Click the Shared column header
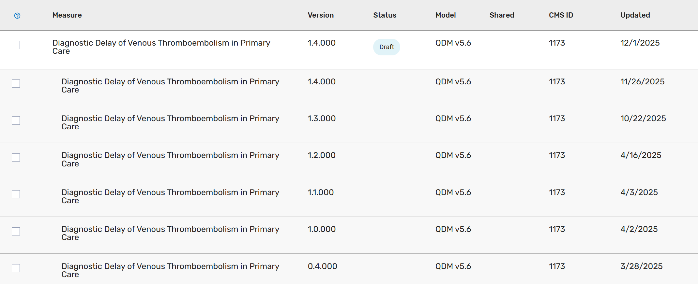 [x=502, y=15]
